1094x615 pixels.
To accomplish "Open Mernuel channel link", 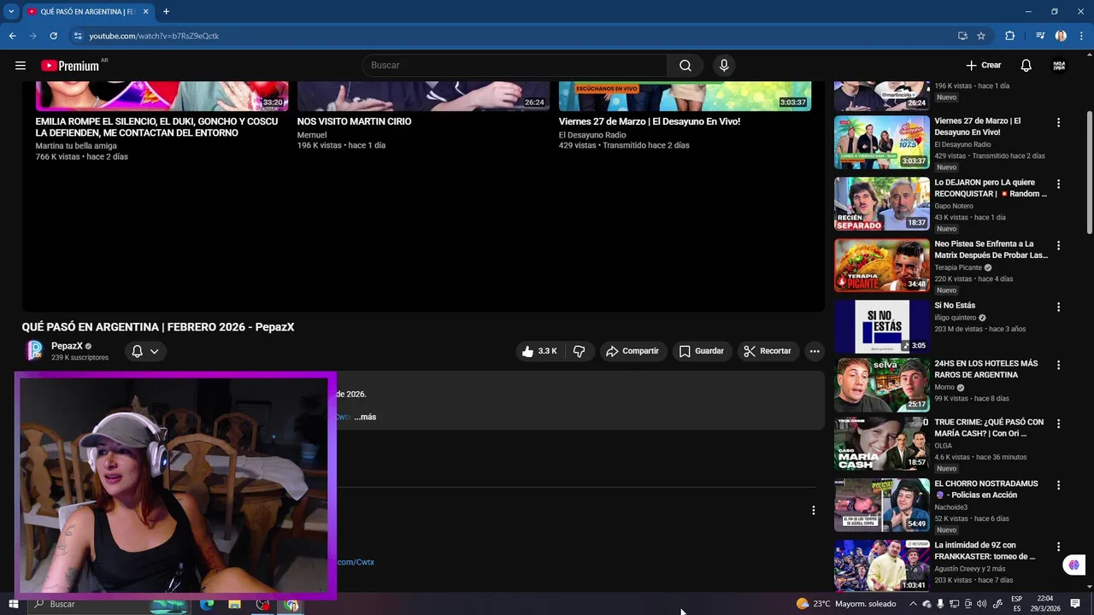I will [312, 135].
